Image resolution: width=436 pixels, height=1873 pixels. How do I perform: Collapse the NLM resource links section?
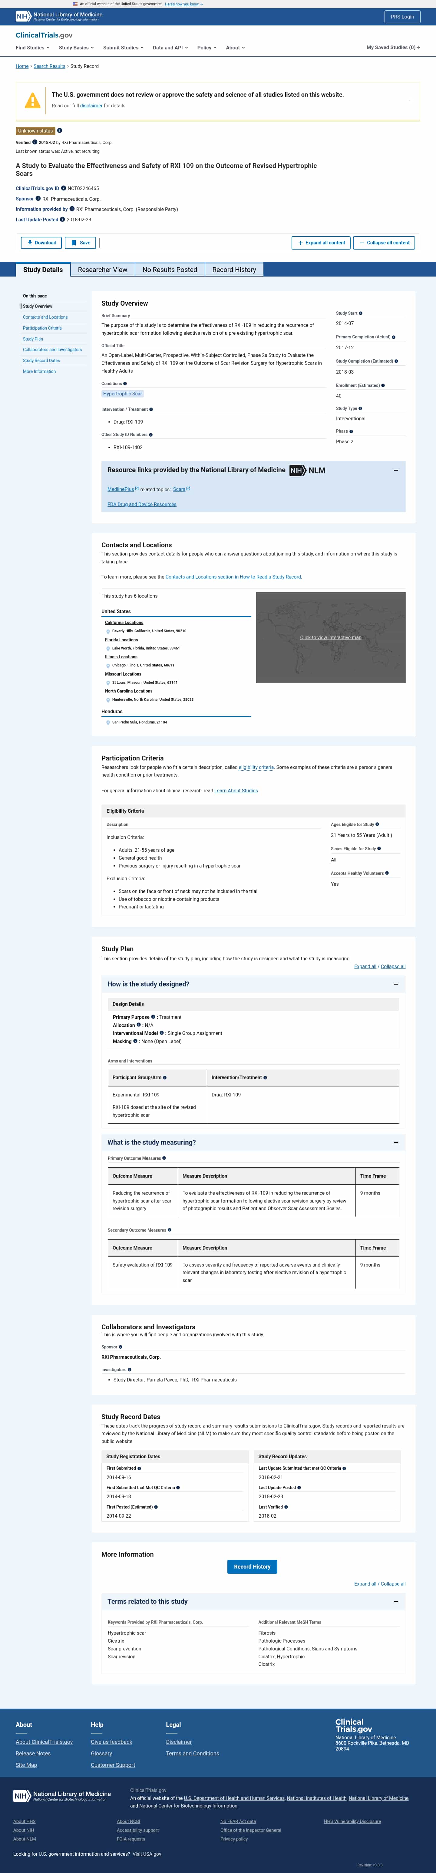(x=395, y=470)
